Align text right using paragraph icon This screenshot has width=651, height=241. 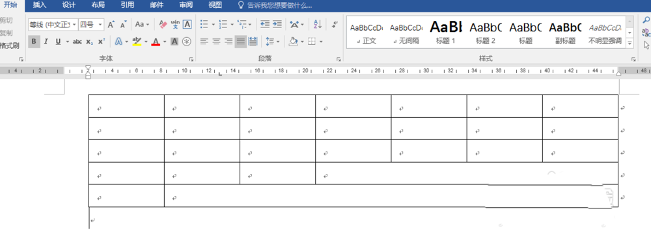click(228, 42)
